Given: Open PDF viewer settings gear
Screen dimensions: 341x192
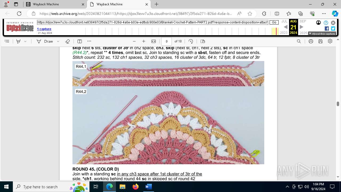Looking at the screenshot, I should tap(330, 41).
